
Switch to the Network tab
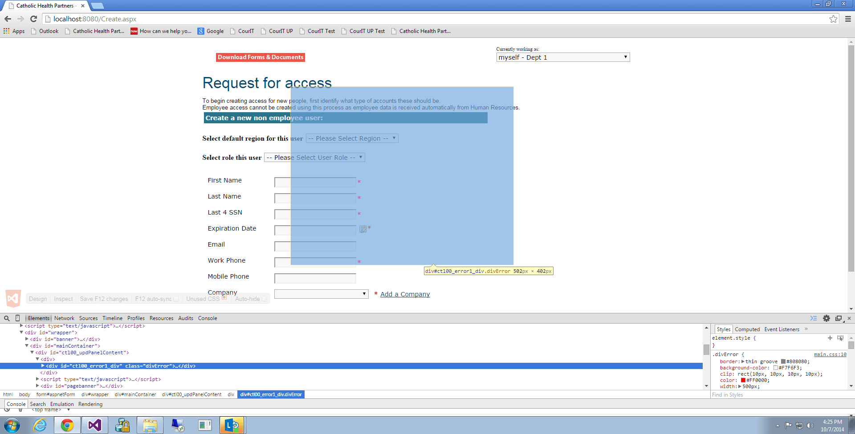[64, 318]
